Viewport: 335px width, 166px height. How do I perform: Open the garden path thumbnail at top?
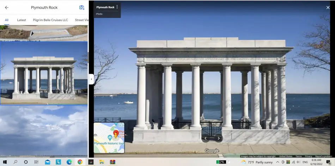coord(44,33)
